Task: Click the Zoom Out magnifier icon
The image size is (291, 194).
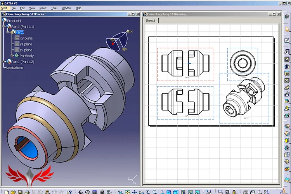Action: [155, 192]
